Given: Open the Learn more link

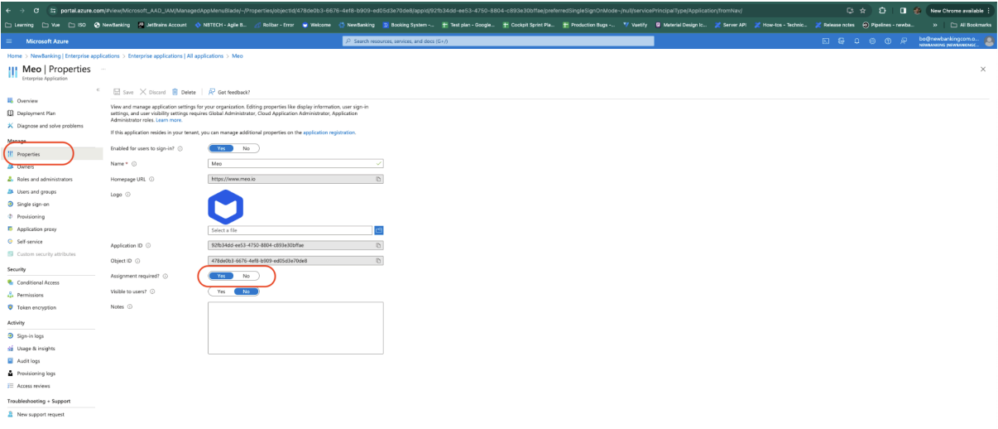Looking at the screenshot, I should click(x=169, y=120).
